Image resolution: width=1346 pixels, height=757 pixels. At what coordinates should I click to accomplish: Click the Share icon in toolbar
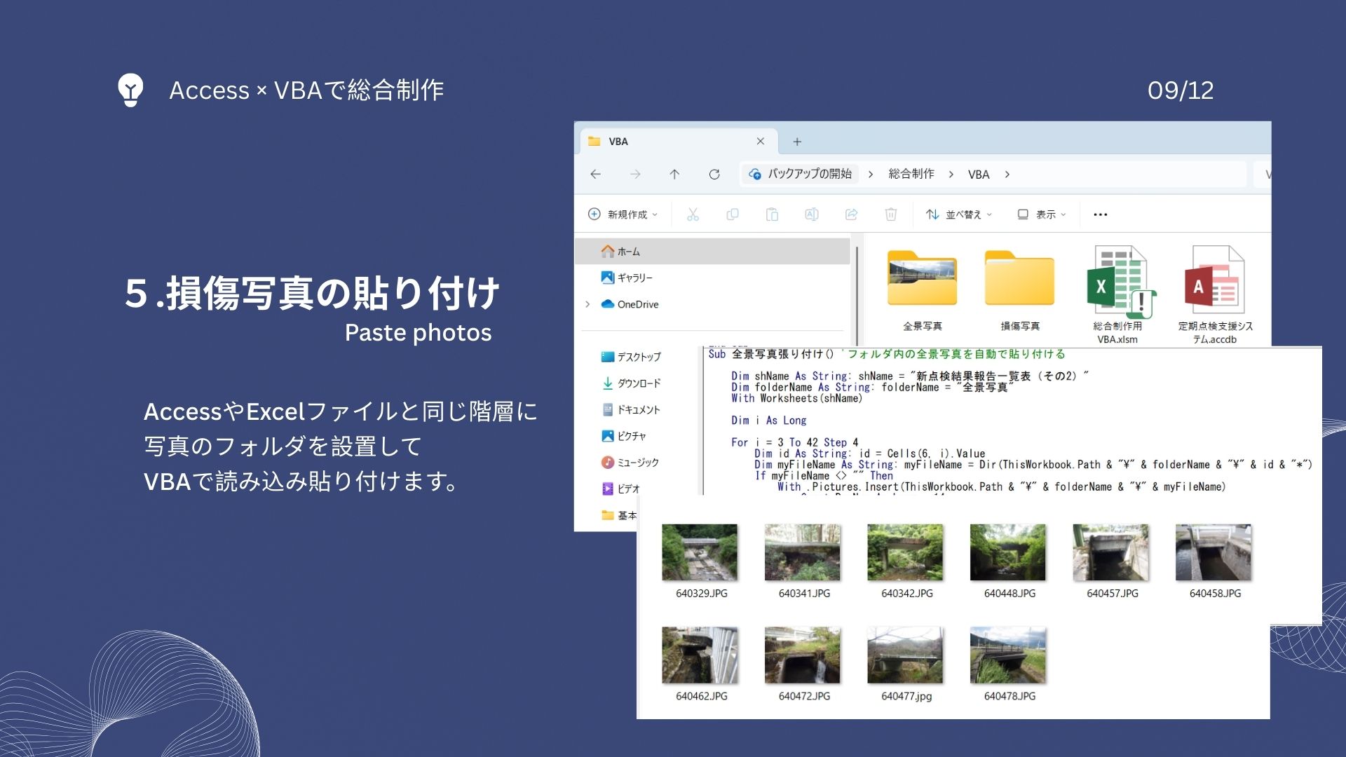[x=851, y=214]
